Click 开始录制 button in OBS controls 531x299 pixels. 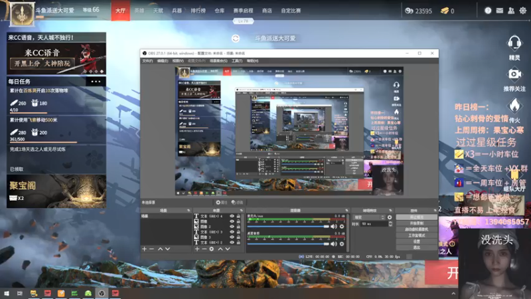417,223
